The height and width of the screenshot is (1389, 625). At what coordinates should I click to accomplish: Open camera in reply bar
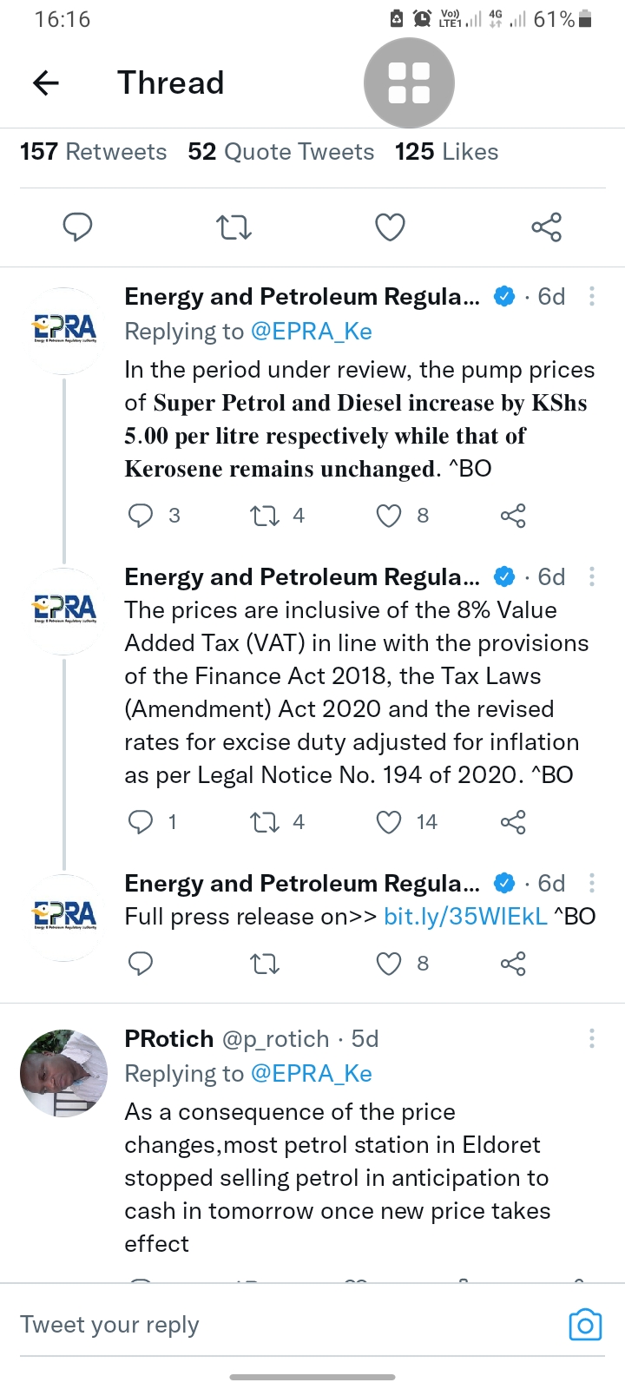[x=584, y=1325]
